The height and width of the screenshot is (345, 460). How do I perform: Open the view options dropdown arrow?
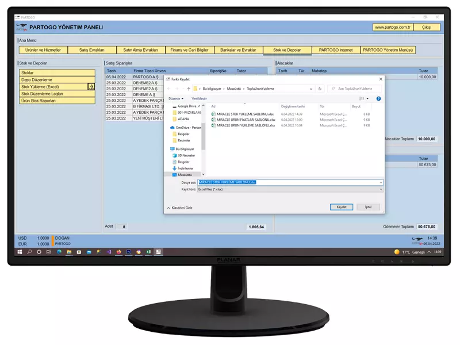pyautogui.click(x=367, y=98)
